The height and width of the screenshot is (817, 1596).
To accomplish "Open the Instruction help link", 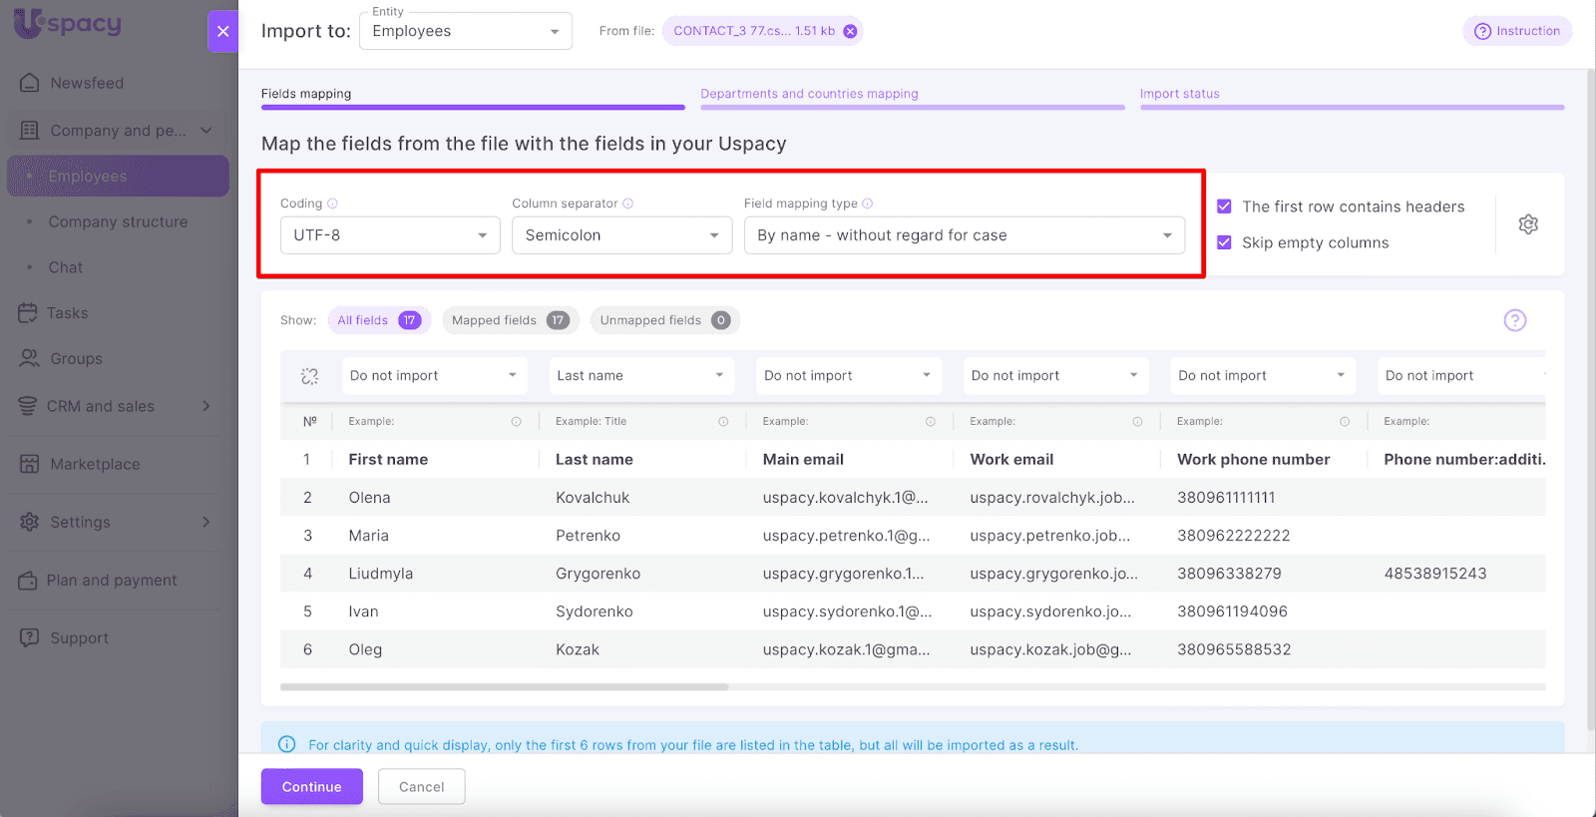I will click(1517, 31).
